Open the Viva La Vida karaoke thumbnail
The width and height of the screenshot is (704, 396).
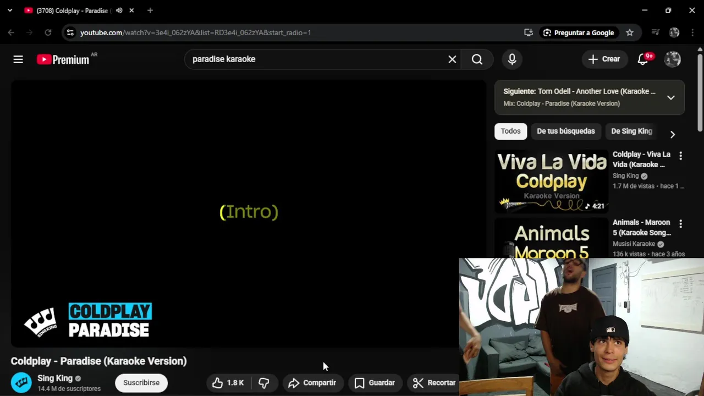(551, 181)
